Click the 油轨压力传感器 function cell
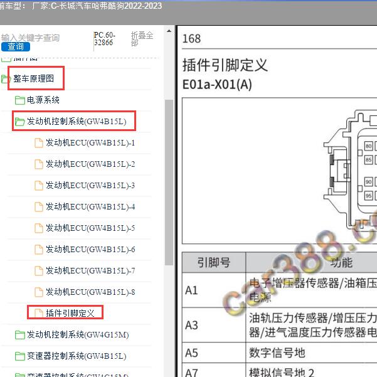This screenshot has height=377, width=377. (x=311, y=325)
